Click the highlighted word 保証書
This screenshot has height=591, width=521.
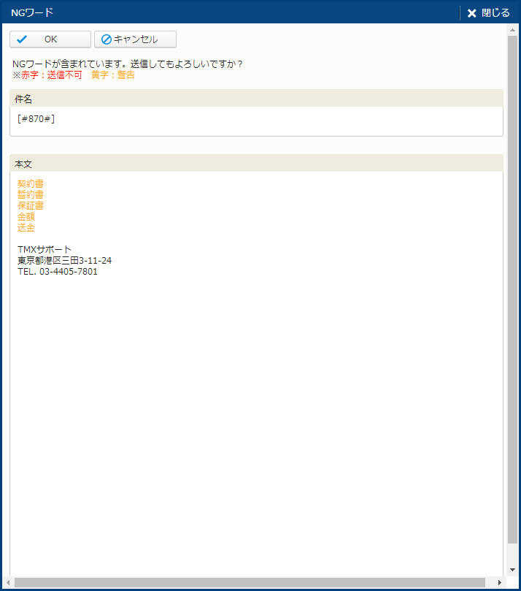click(31, 206)
